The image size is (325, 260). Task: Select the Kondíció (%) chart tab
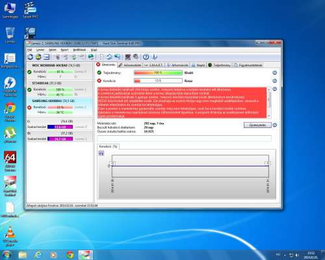(108, 146)
